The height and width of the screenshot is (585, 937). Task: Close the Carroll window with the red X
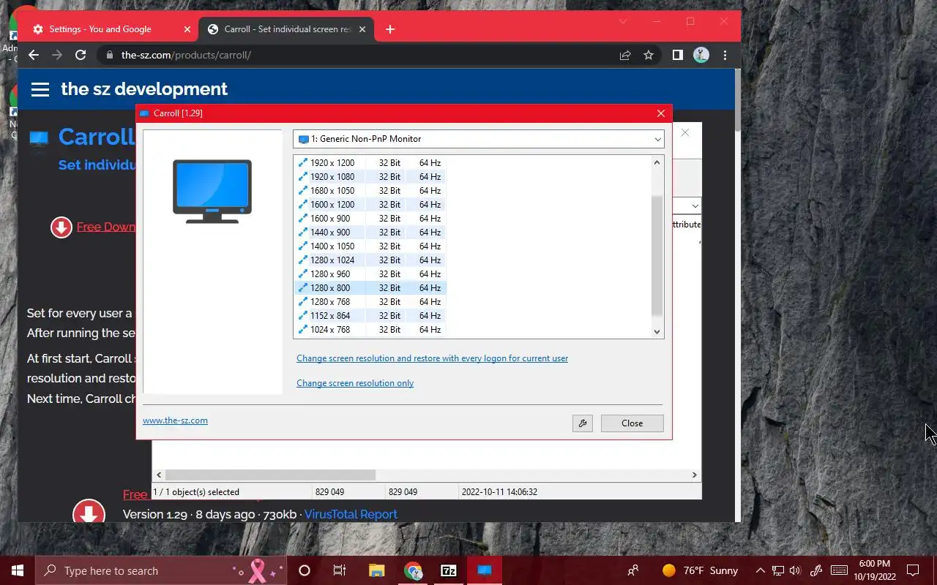point(660,113)
